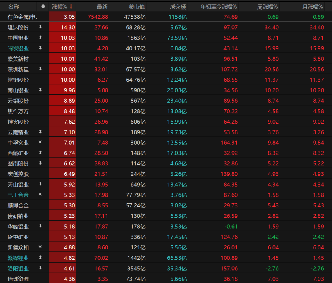
Task: Sort by the 总市值 column header
Action: (137, 7)
